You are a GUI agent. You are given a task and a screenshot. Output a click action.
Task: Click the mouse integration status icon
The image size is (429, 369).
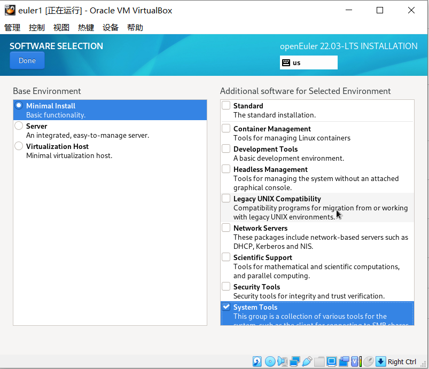coord(369,362)
